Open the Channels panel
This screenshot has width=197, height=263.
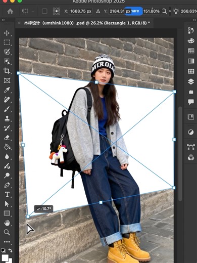191,158
